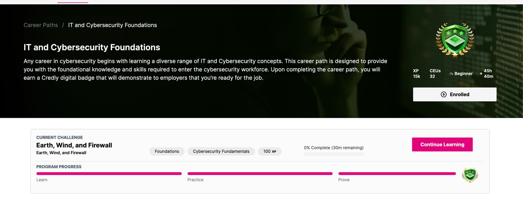Click the 0% Complete progress bar
523x202 pixels.
coord(333,154)
